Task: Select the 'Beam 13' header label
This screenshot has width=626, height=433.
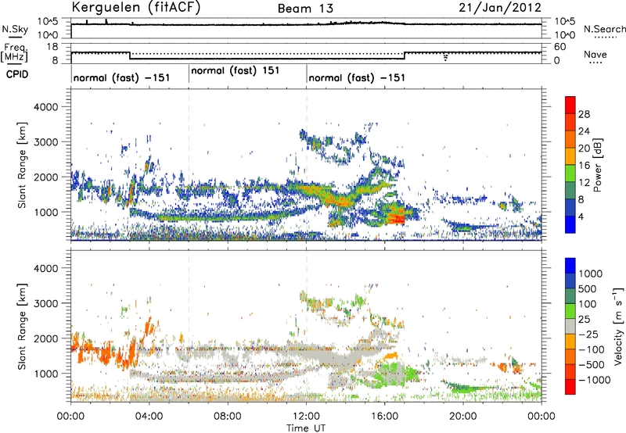Action: tap(305, 9)
